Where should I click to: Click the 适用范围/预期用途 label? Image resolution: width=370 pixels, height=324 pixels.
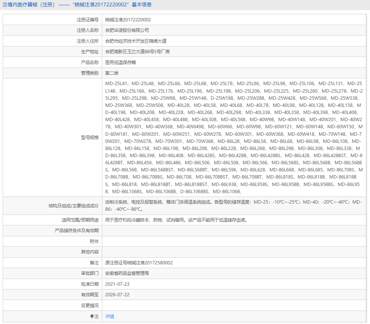click(80, 220)
